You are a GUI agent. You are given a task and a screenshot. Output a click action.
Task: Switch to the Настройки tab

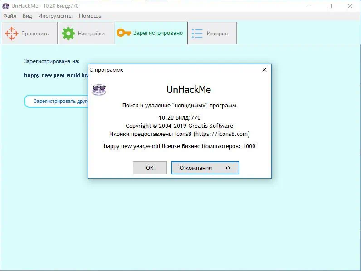click(86, 34)
